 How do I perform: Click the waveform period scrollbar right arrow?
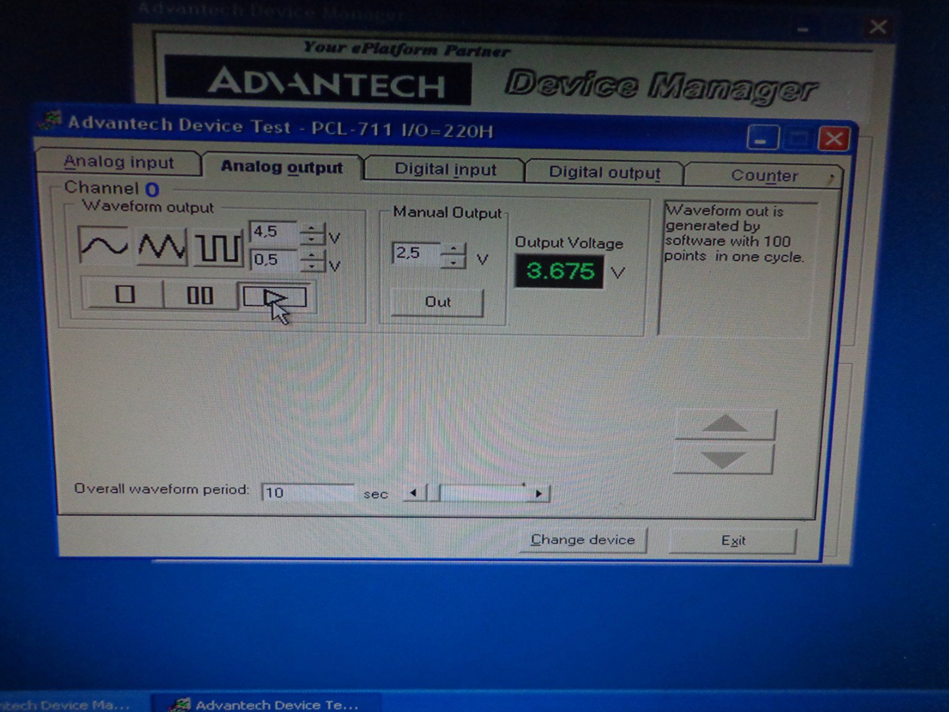[x=538, y=494]
